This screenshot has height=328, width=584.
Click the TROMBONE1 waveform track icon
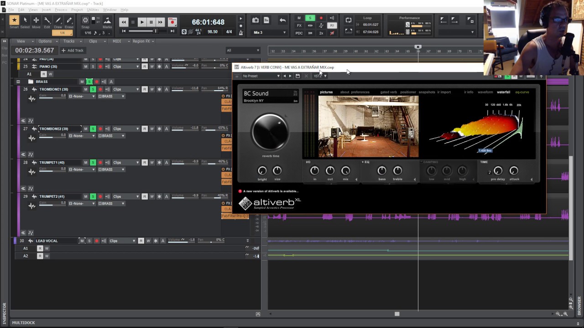[31, 98]
